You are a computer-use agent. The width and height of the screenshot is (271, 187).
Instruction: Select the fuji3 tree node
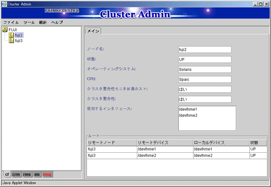tap(19, 41)
